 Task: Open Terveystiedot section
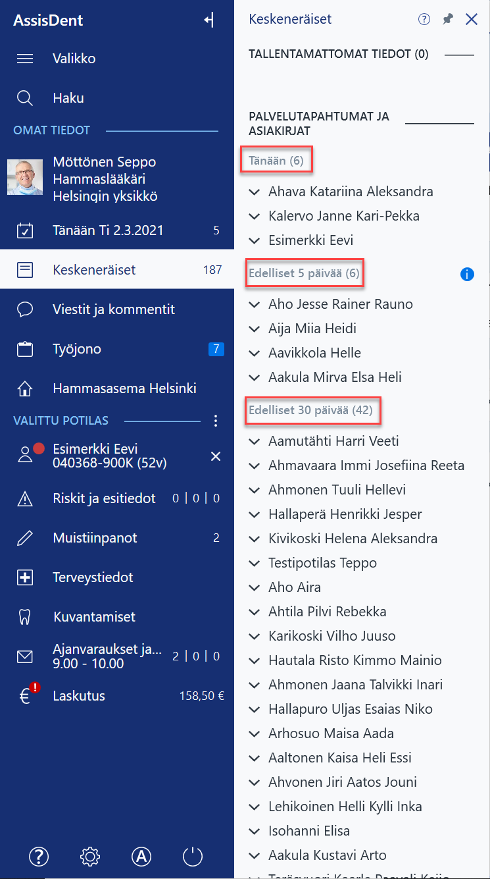[117, 577]
